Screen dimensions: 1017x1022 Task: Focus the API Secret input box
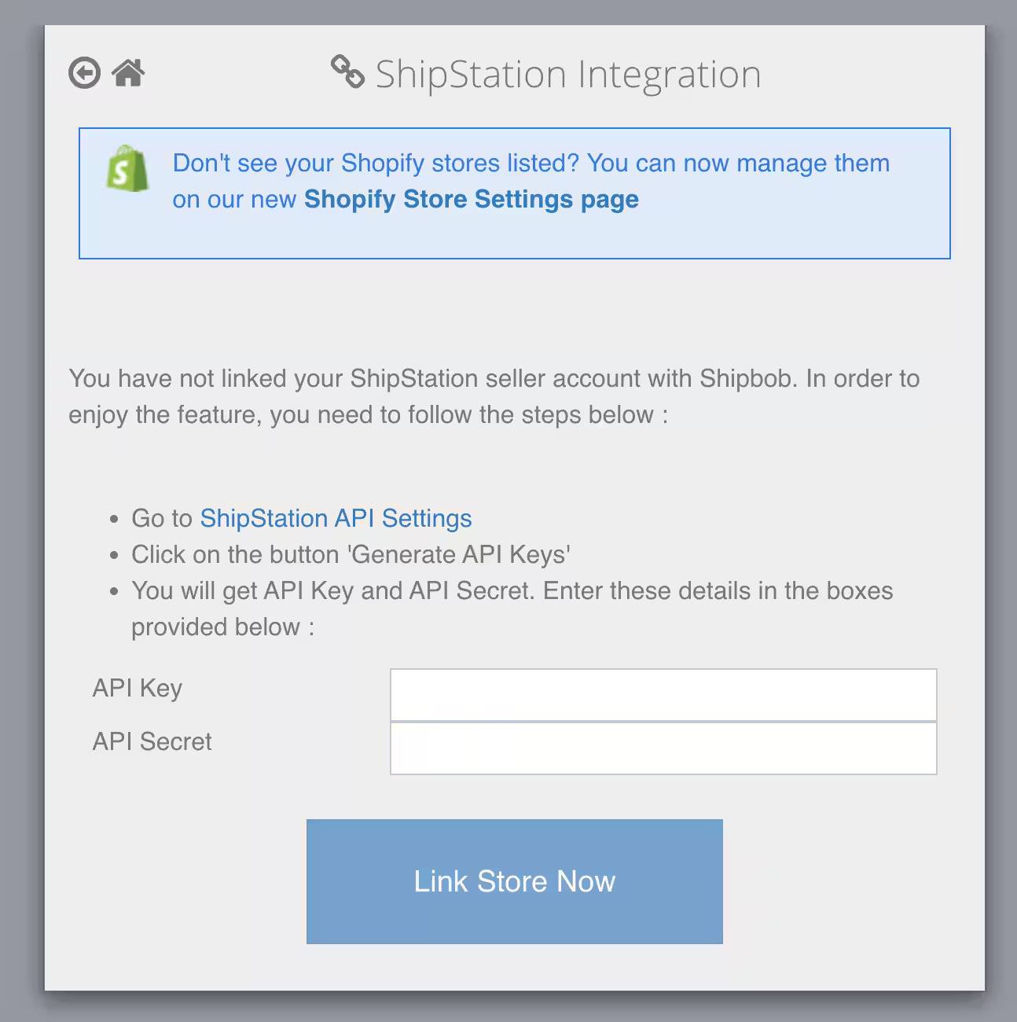click(663, 748)
